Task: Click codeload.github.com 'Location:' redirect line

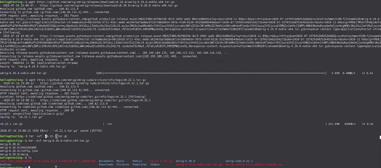Action: 73,97
